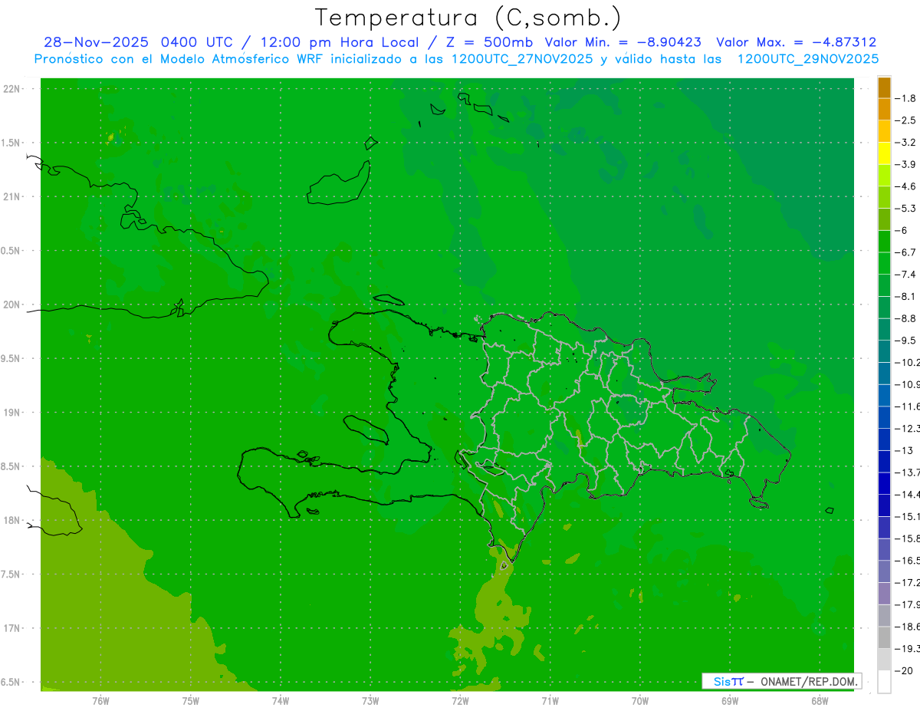Click the '19N' latitude label
Screen dimensions: 920x711
click(x=13, y=413)
